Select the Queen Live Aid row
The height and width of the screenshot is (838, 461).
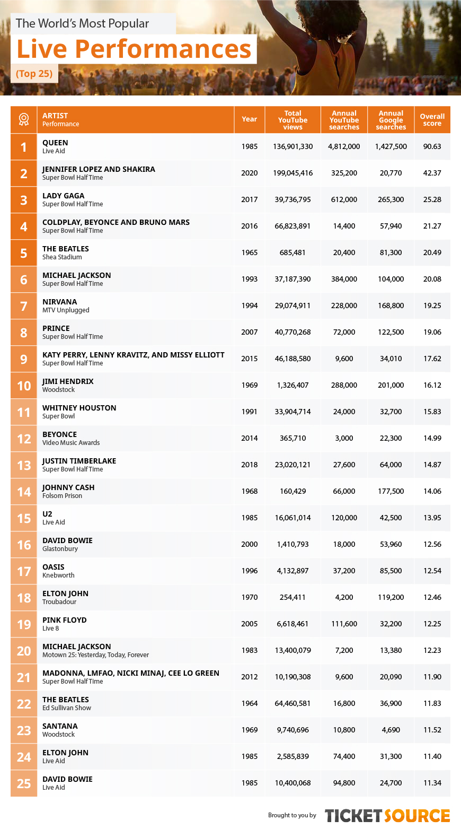230,146
